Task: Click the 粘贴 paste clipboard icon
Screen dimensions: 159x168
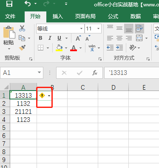Action: (x=9, y=32)
